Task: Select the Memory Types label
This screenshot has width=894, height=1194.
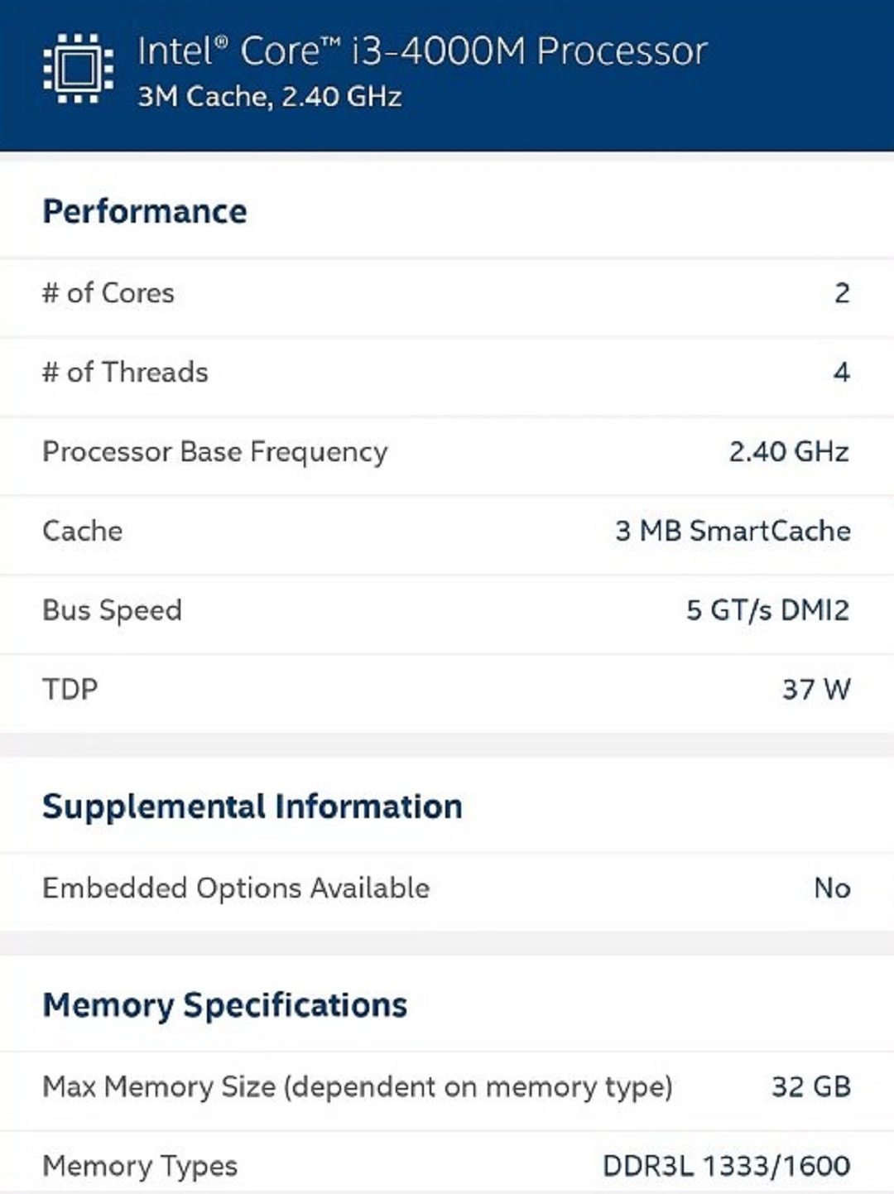Action: tap(140, 1166)
